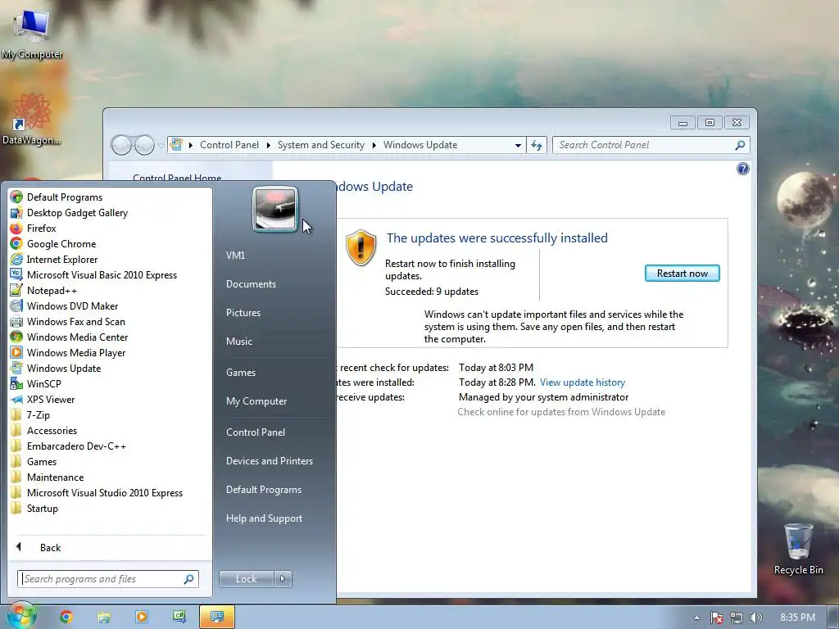Open the address bar history dropdown
839x629 pixels.
[x=518, y=146]
